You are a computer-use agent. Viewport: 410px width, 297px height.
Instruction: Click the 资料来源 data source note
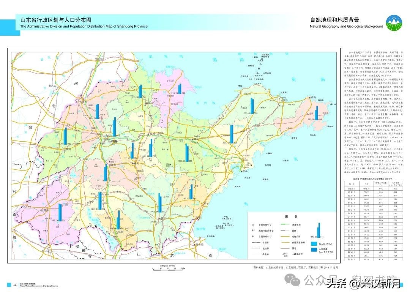pos(297,267)
